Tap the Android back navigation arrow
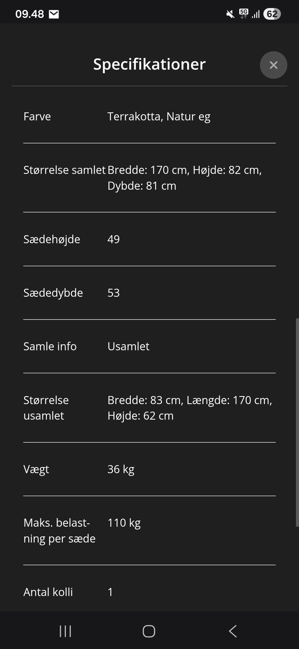Viewport: 299px width, 649px height. [x=233, y=631]
